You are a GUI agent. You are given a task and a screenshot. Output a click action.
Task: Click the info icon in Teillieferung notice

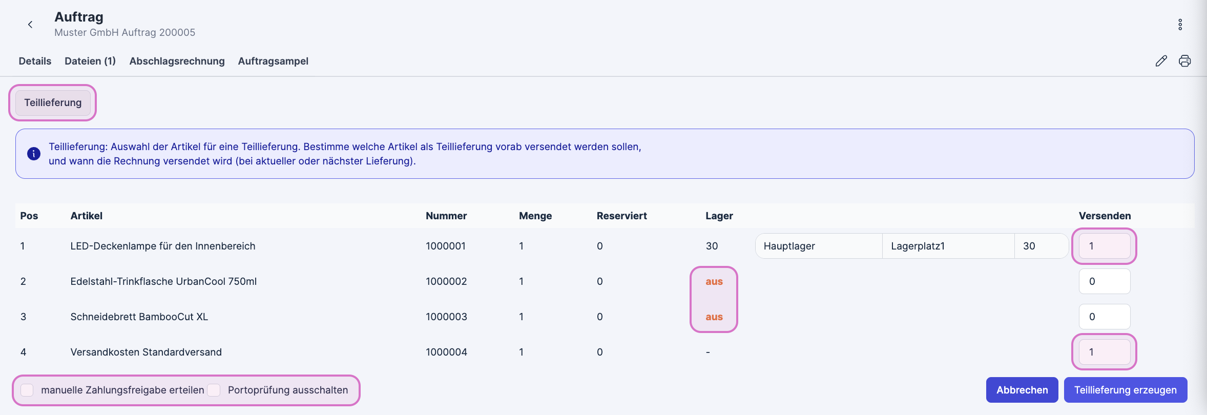click(x=34, y=154)
